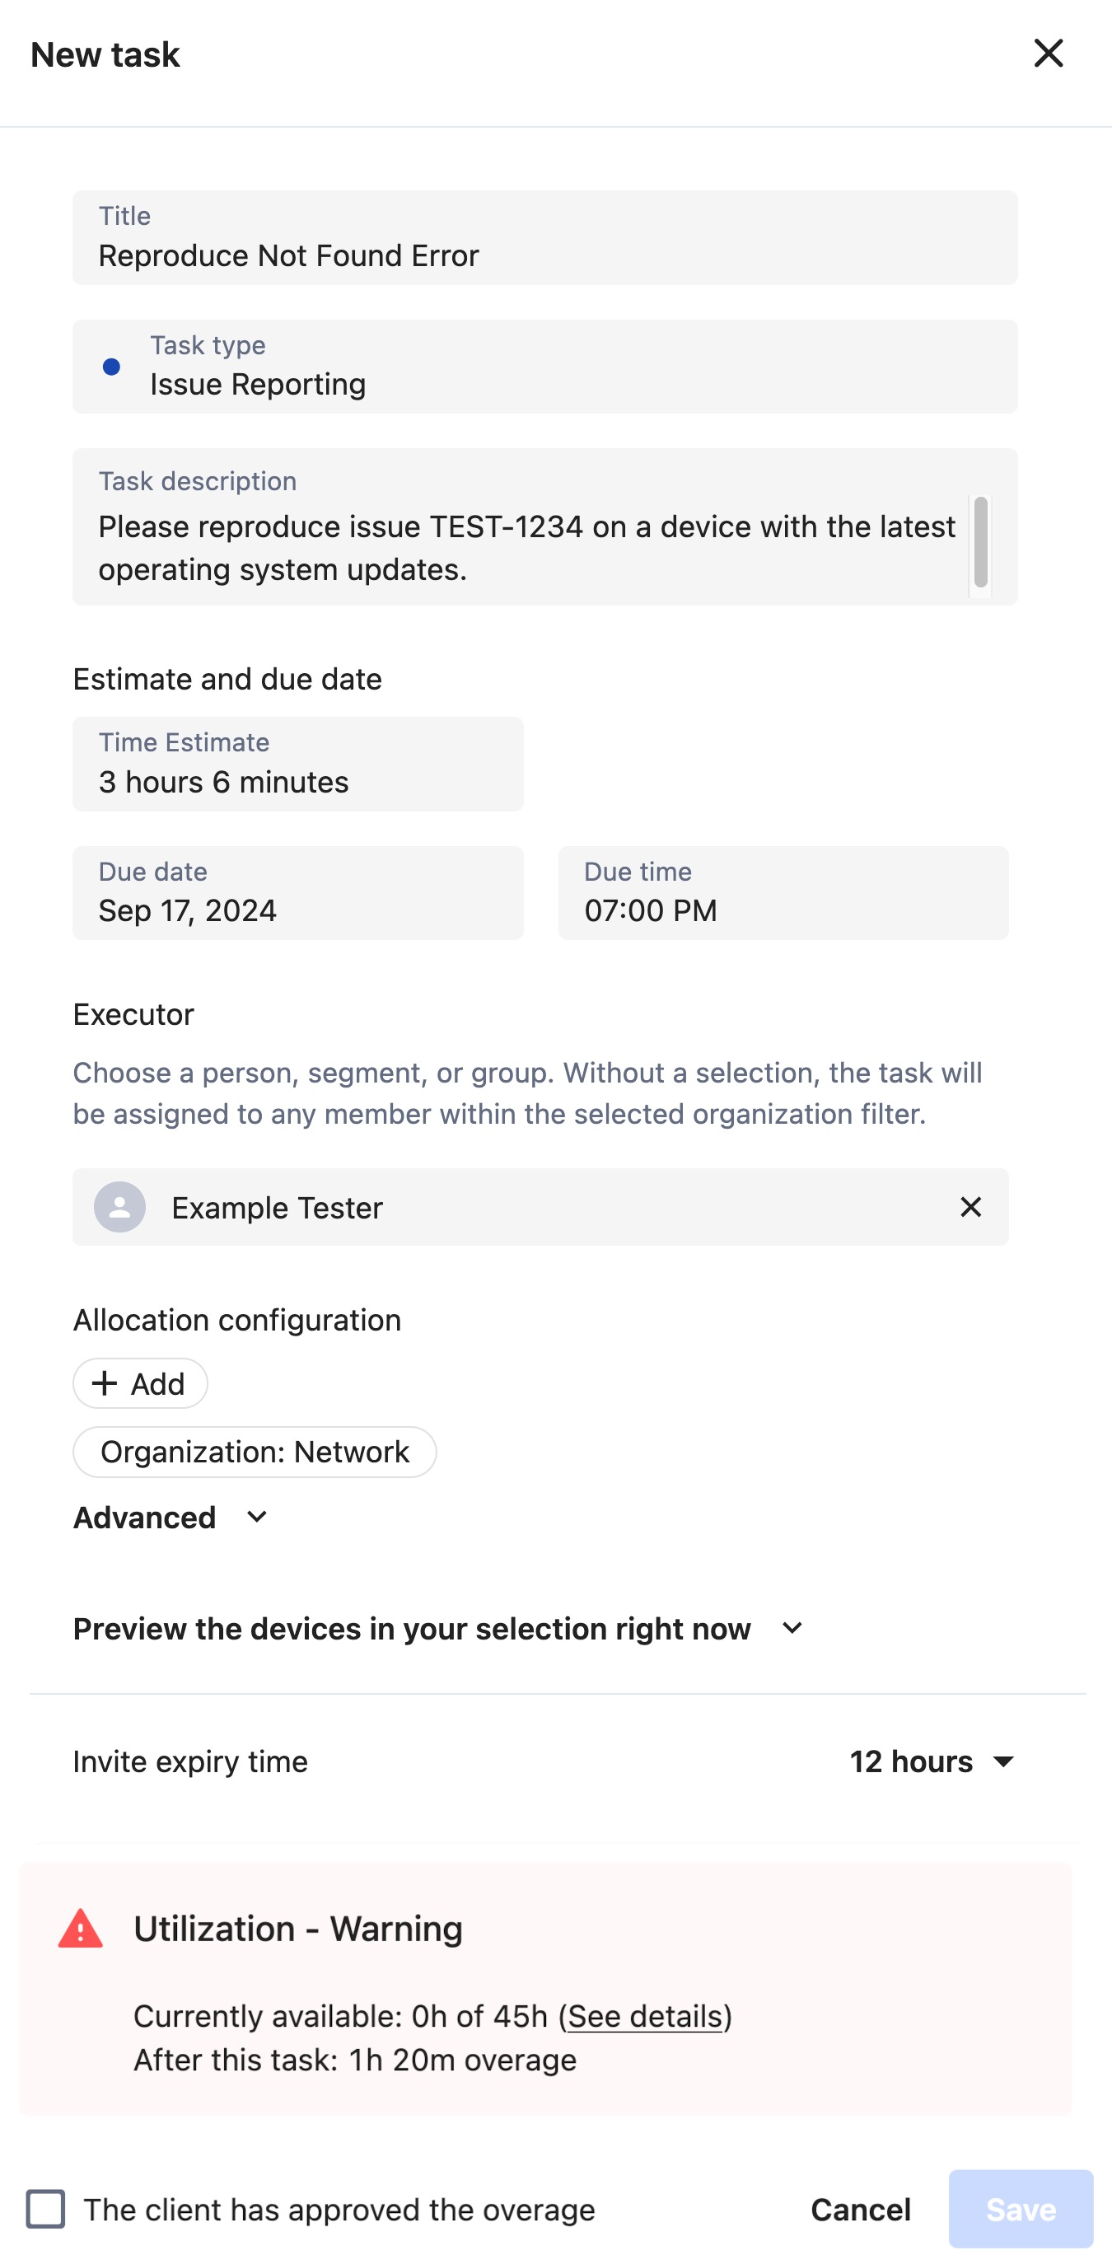Remove Example Tester as executor
Screen dimensions: 1112x2264
point(970,1207)
